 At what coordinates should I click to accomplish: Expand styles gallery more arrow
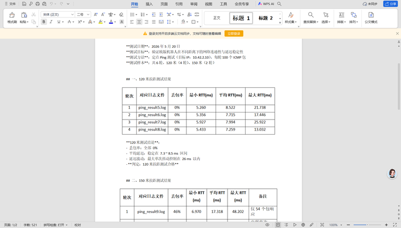coord(280,23)
